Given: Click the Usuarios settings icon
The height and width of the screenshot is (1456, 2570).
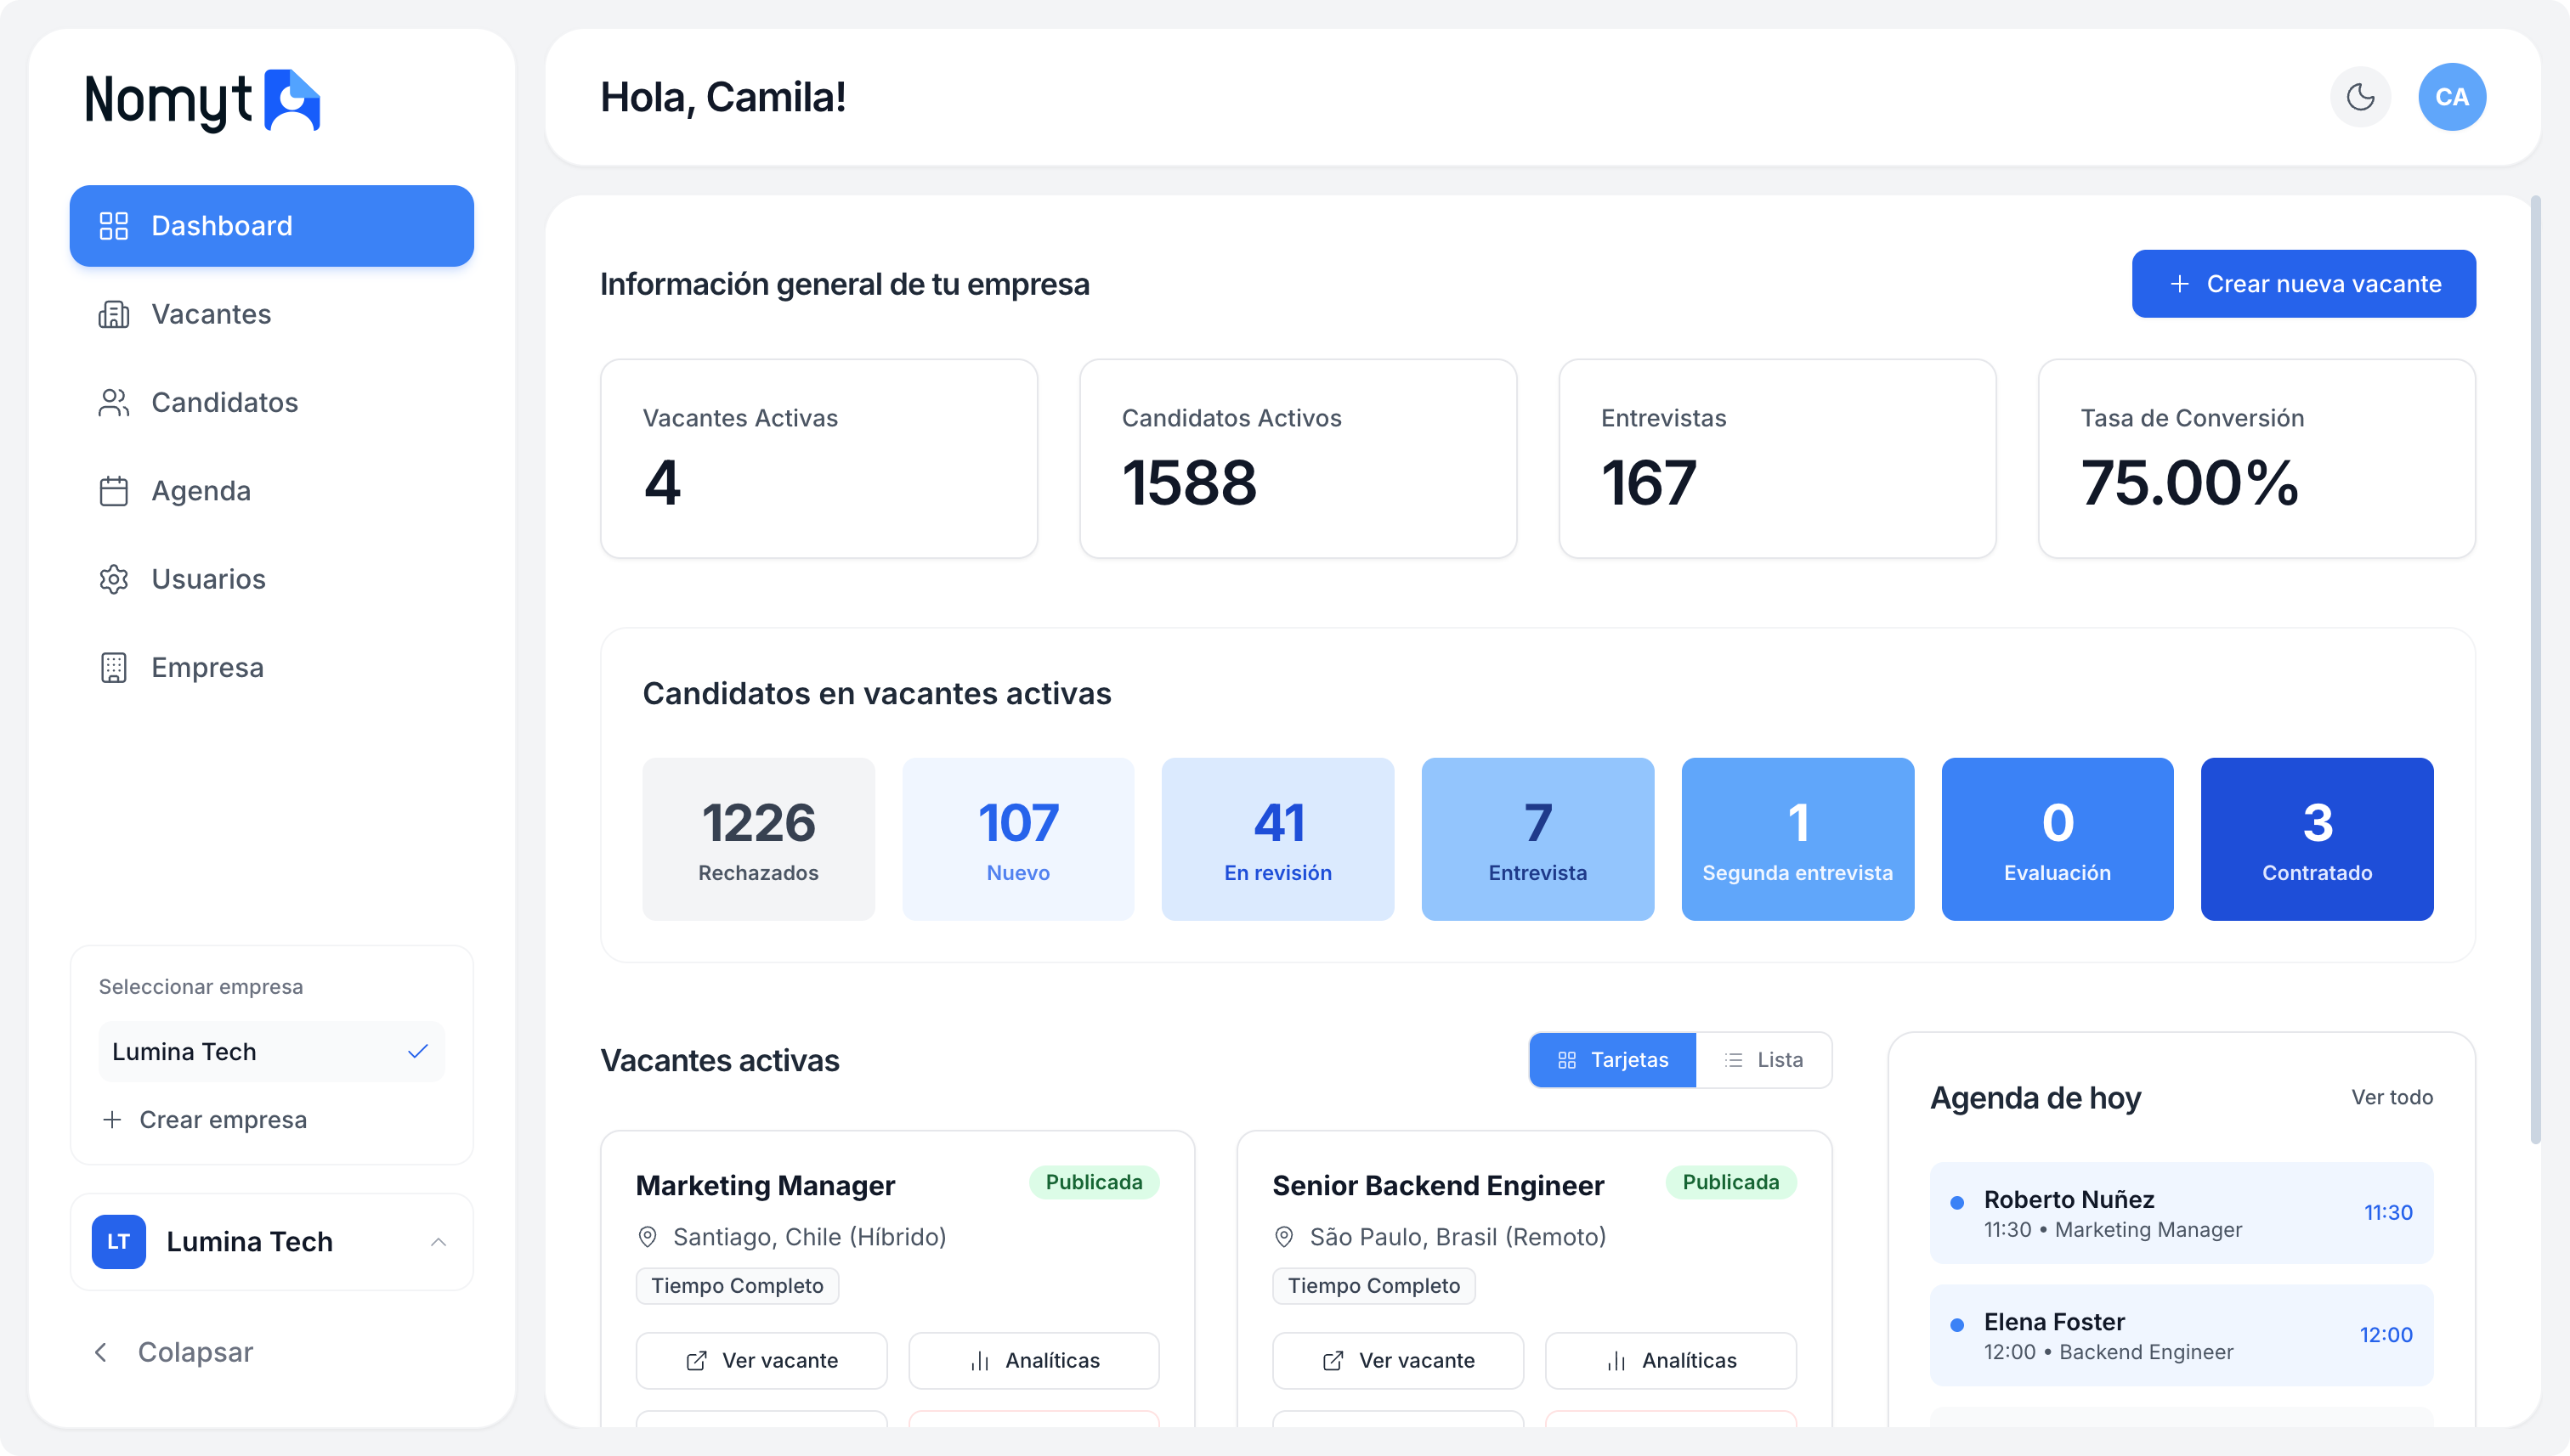Looking at the screenshot, I should pos(114,579).
